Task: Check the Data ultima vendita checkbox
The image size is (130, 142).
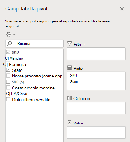Action: coord(8,99)
